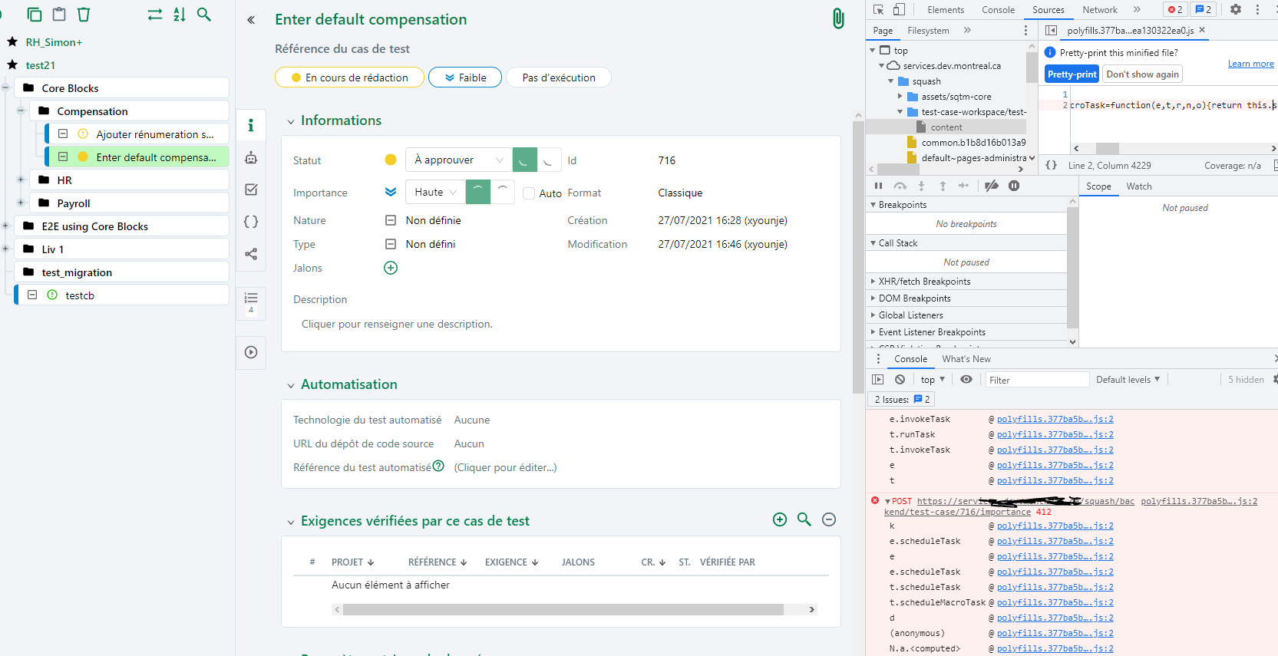Enable the Auto importance checkbox

529,193
